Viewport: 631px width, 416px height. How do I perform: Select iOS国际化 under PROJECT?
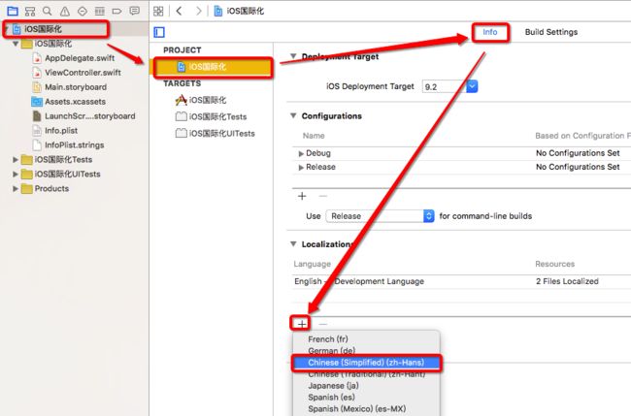[212, 67]
